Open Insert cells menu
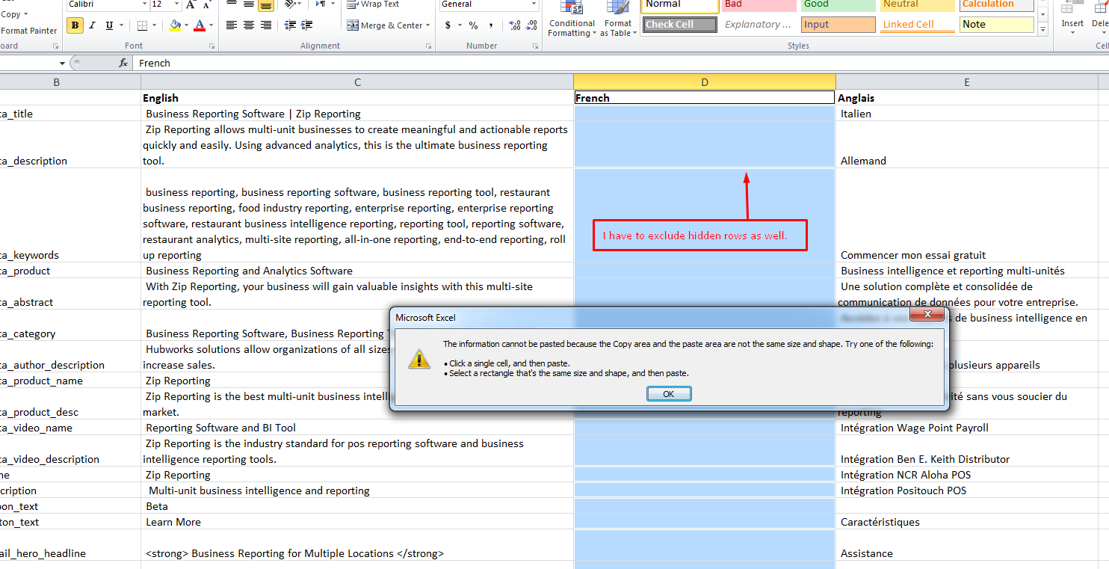Screen dimensions: 1109x569 [x=1072, y=19]
